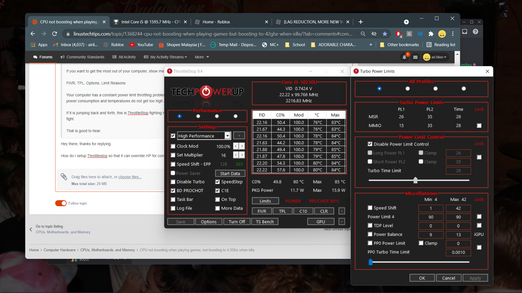Image resolution: width=522 pixels, height=293 pixels.
Task: Toggle the Follow topic switch
Action: point(61,203)
